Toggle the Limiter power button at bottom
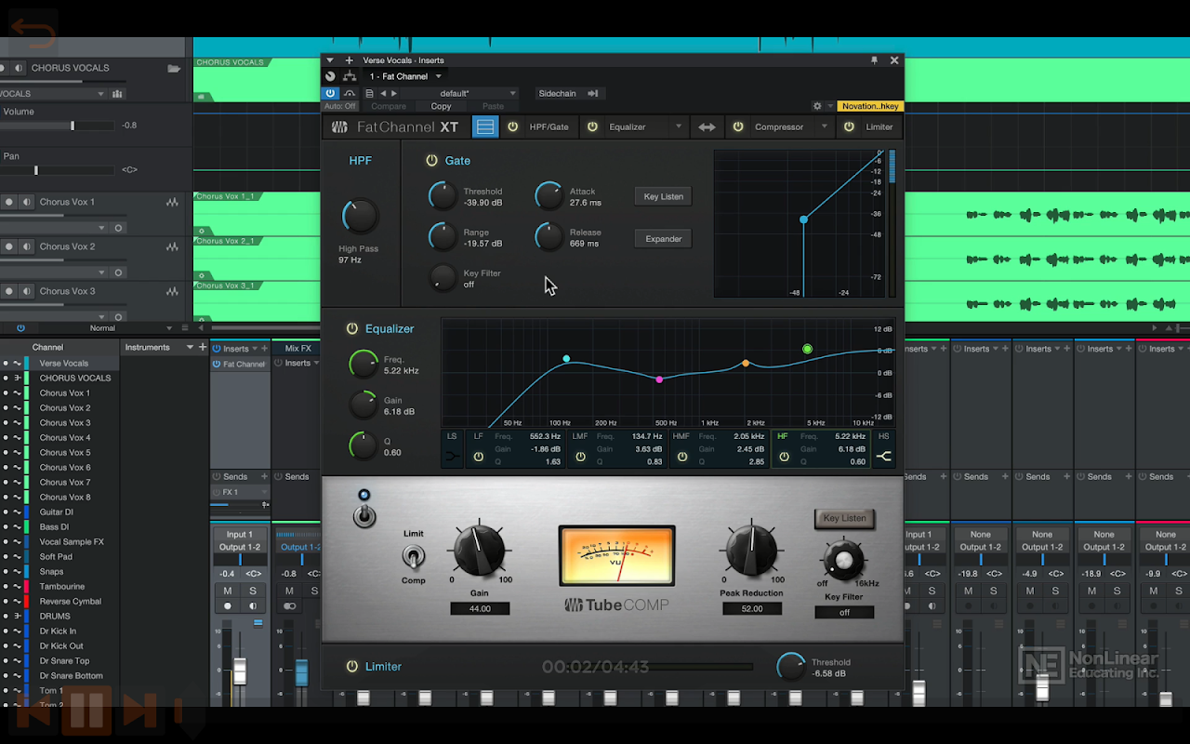This screenshot has width=1190, height=744. point(352,667)
